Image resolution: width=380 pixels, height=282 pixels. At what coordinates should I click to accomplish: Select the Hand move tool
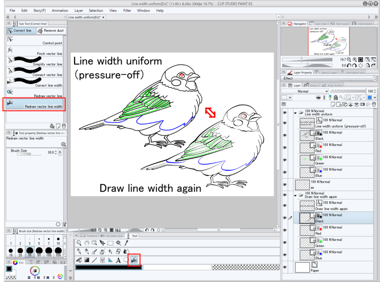coord(87,243)
